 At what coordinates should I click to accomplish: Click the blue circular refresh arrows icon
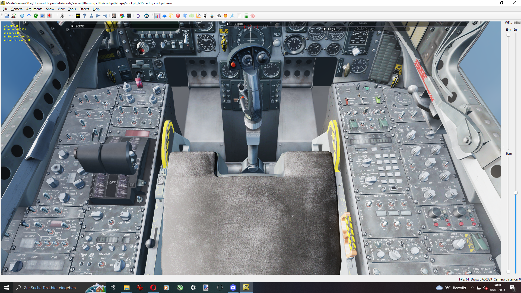(x=29, y=16)
